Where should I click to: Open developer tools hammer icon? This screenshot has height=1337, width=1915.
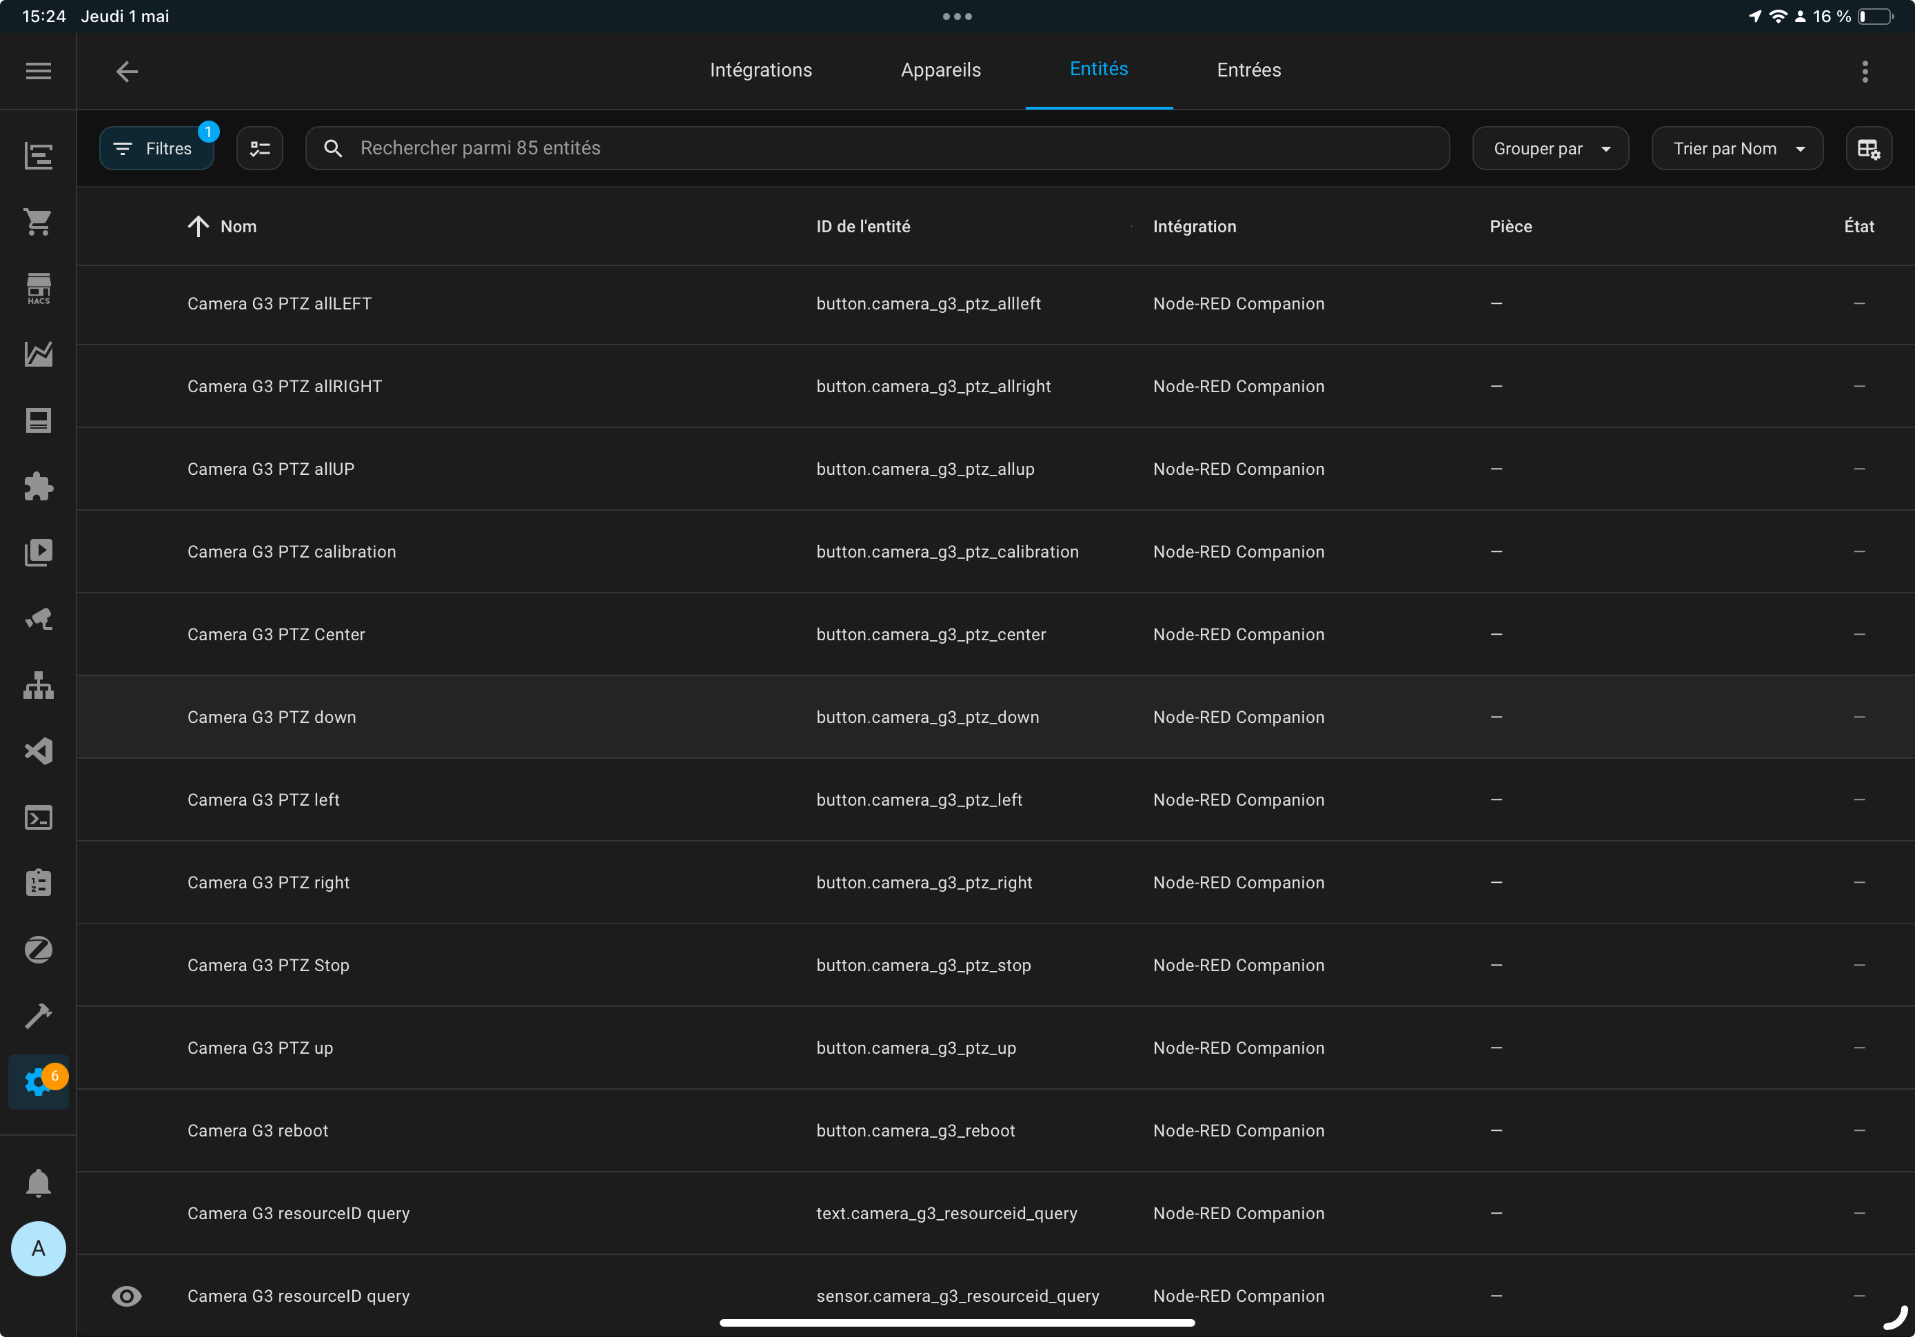[x=39, y=1016]
